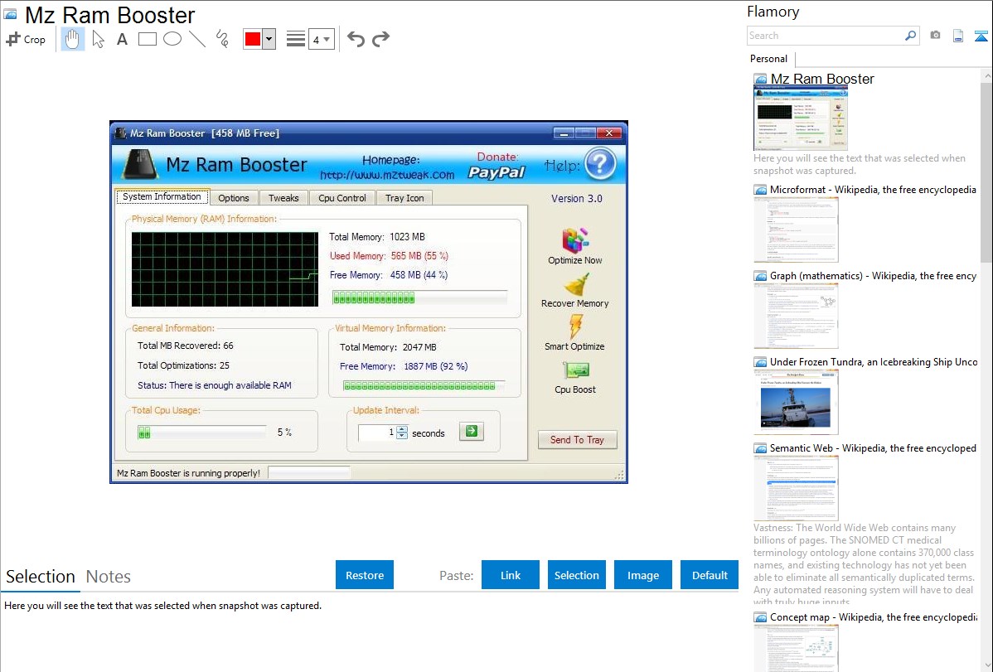Select the arrow pointer tool
The height and width of the screenshot is (672, 993).
pos(98,39)
